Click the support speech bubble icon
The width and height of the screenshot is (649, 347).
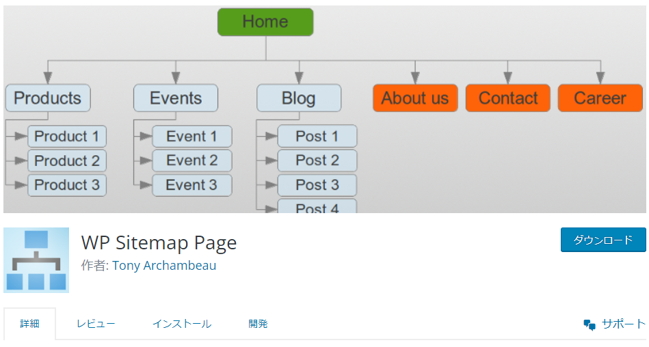click(x=590, y=324)
